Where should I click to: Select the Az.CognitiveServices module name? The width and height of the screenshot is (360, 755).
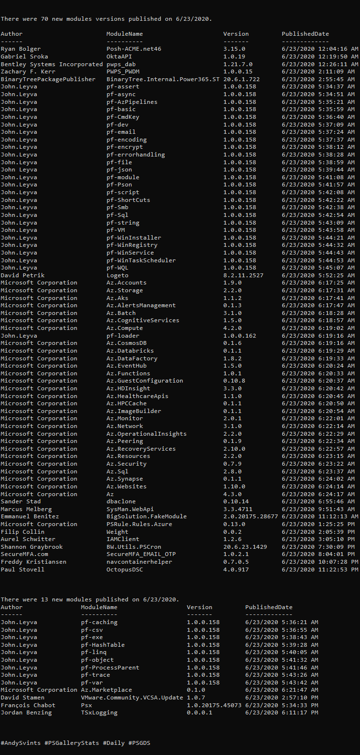point(143,320)
